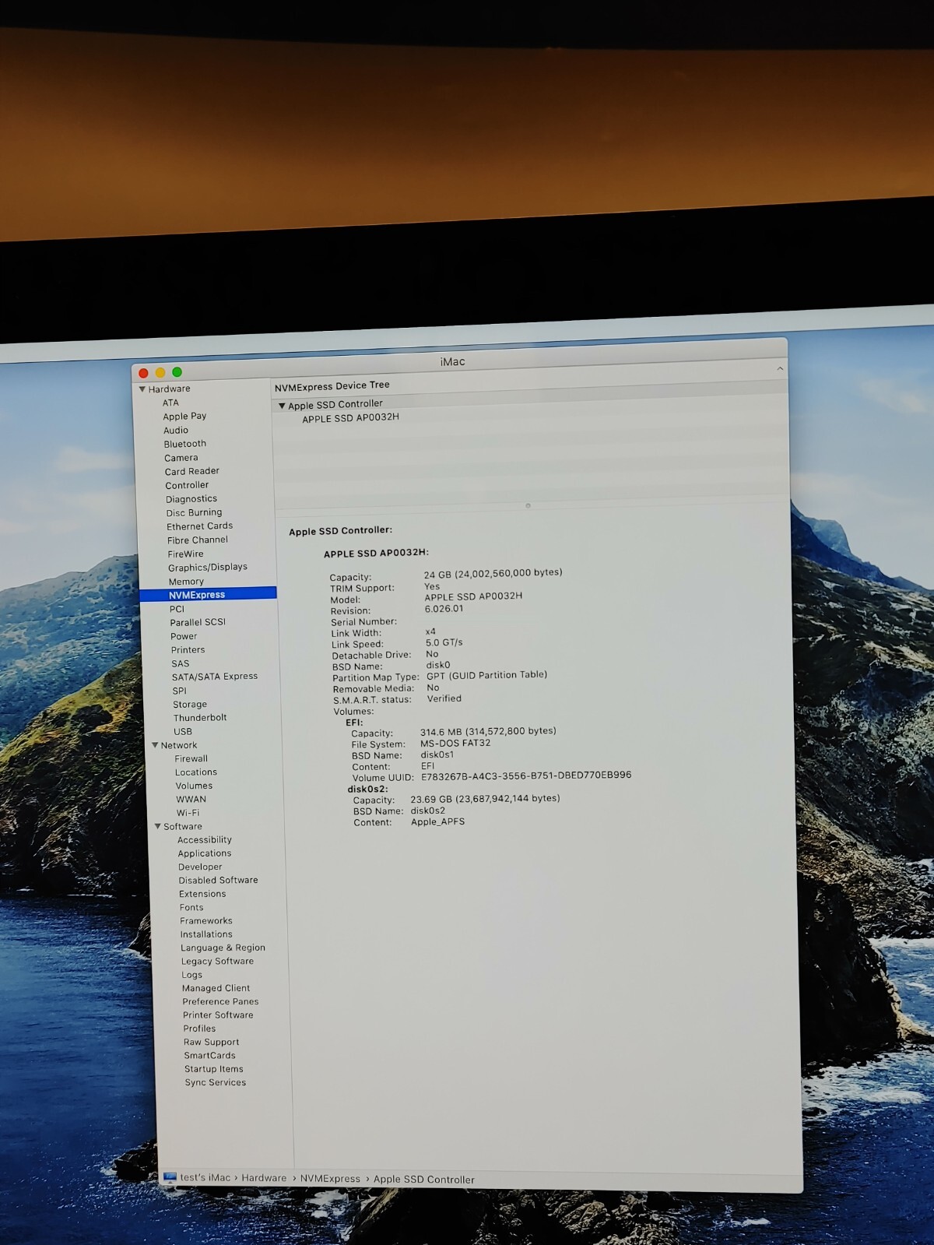Select Printer Software entry

pos(219,1015)
